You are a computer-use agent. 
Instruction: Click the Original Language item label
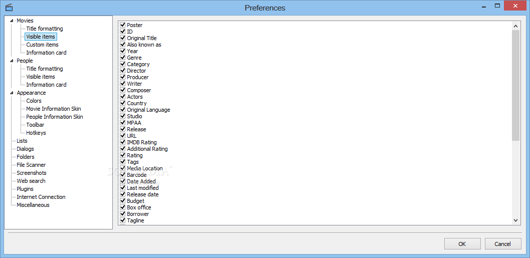148,110
